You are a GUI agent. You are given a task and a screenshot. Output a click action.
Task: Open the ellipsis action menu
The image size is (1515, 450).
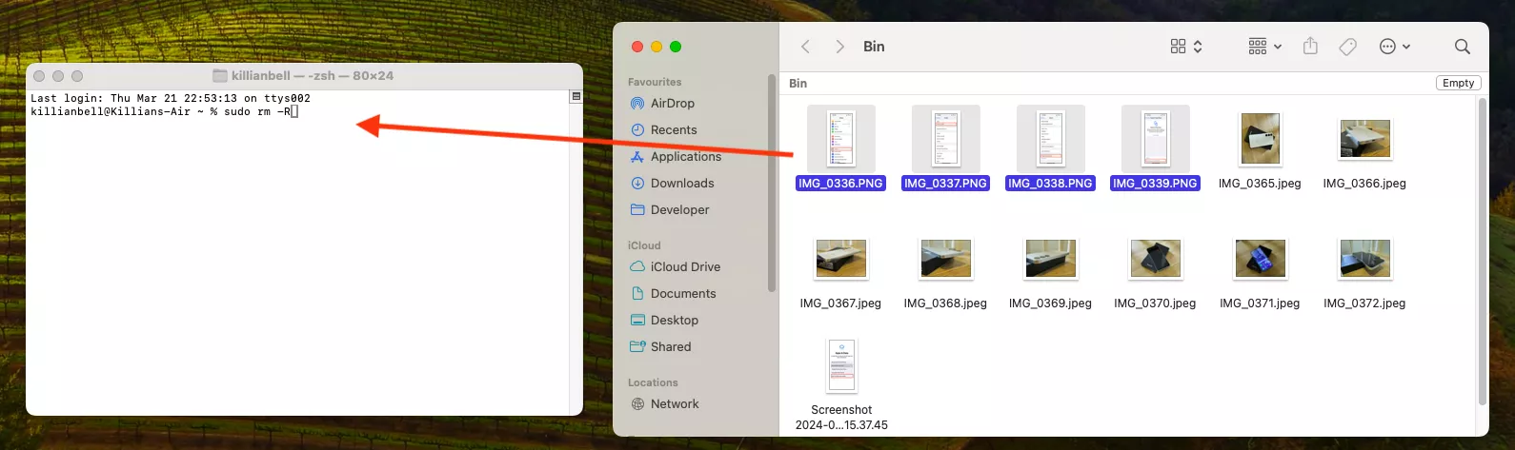(x=1394, y=47)
